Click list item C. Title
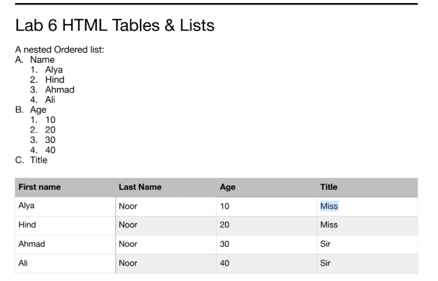The height and width of the screenshot is (281, 438). tap(31, 160)
